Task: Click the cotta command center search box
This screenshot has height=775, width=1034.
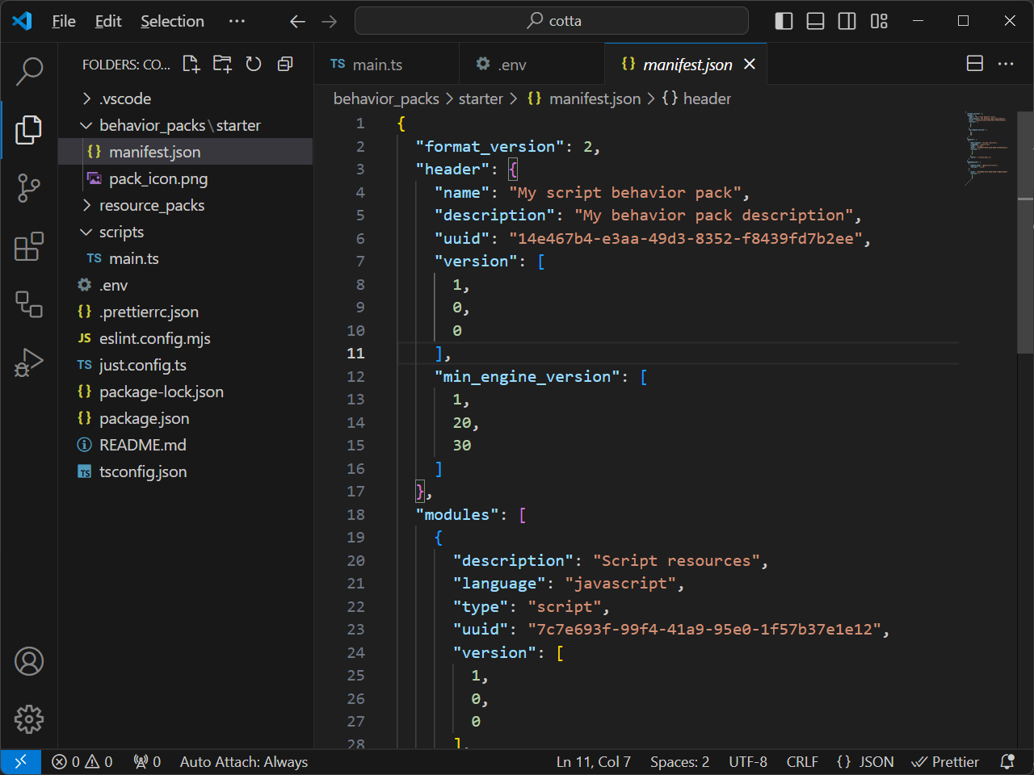Action: pos(552,21)
